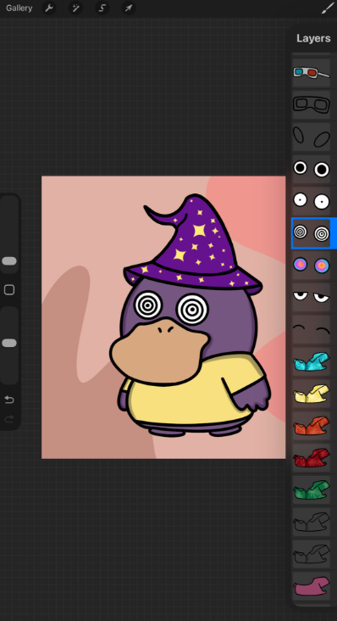
Task: Select the Transform arrow tool
Action: point(129,8)
